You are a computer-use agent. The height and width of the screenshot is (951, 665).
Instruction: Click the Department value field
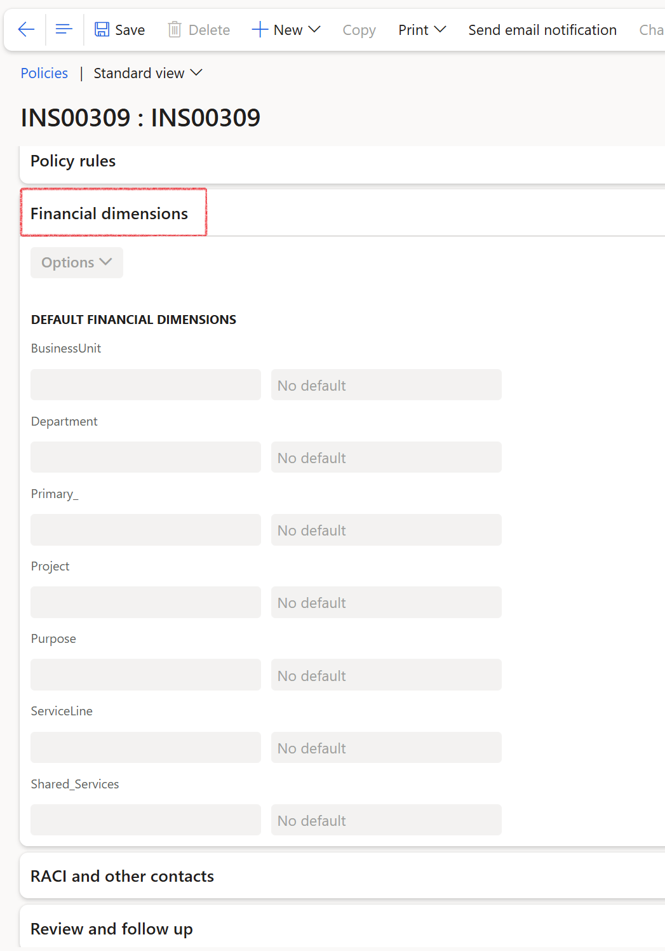(x=146, y=457)
